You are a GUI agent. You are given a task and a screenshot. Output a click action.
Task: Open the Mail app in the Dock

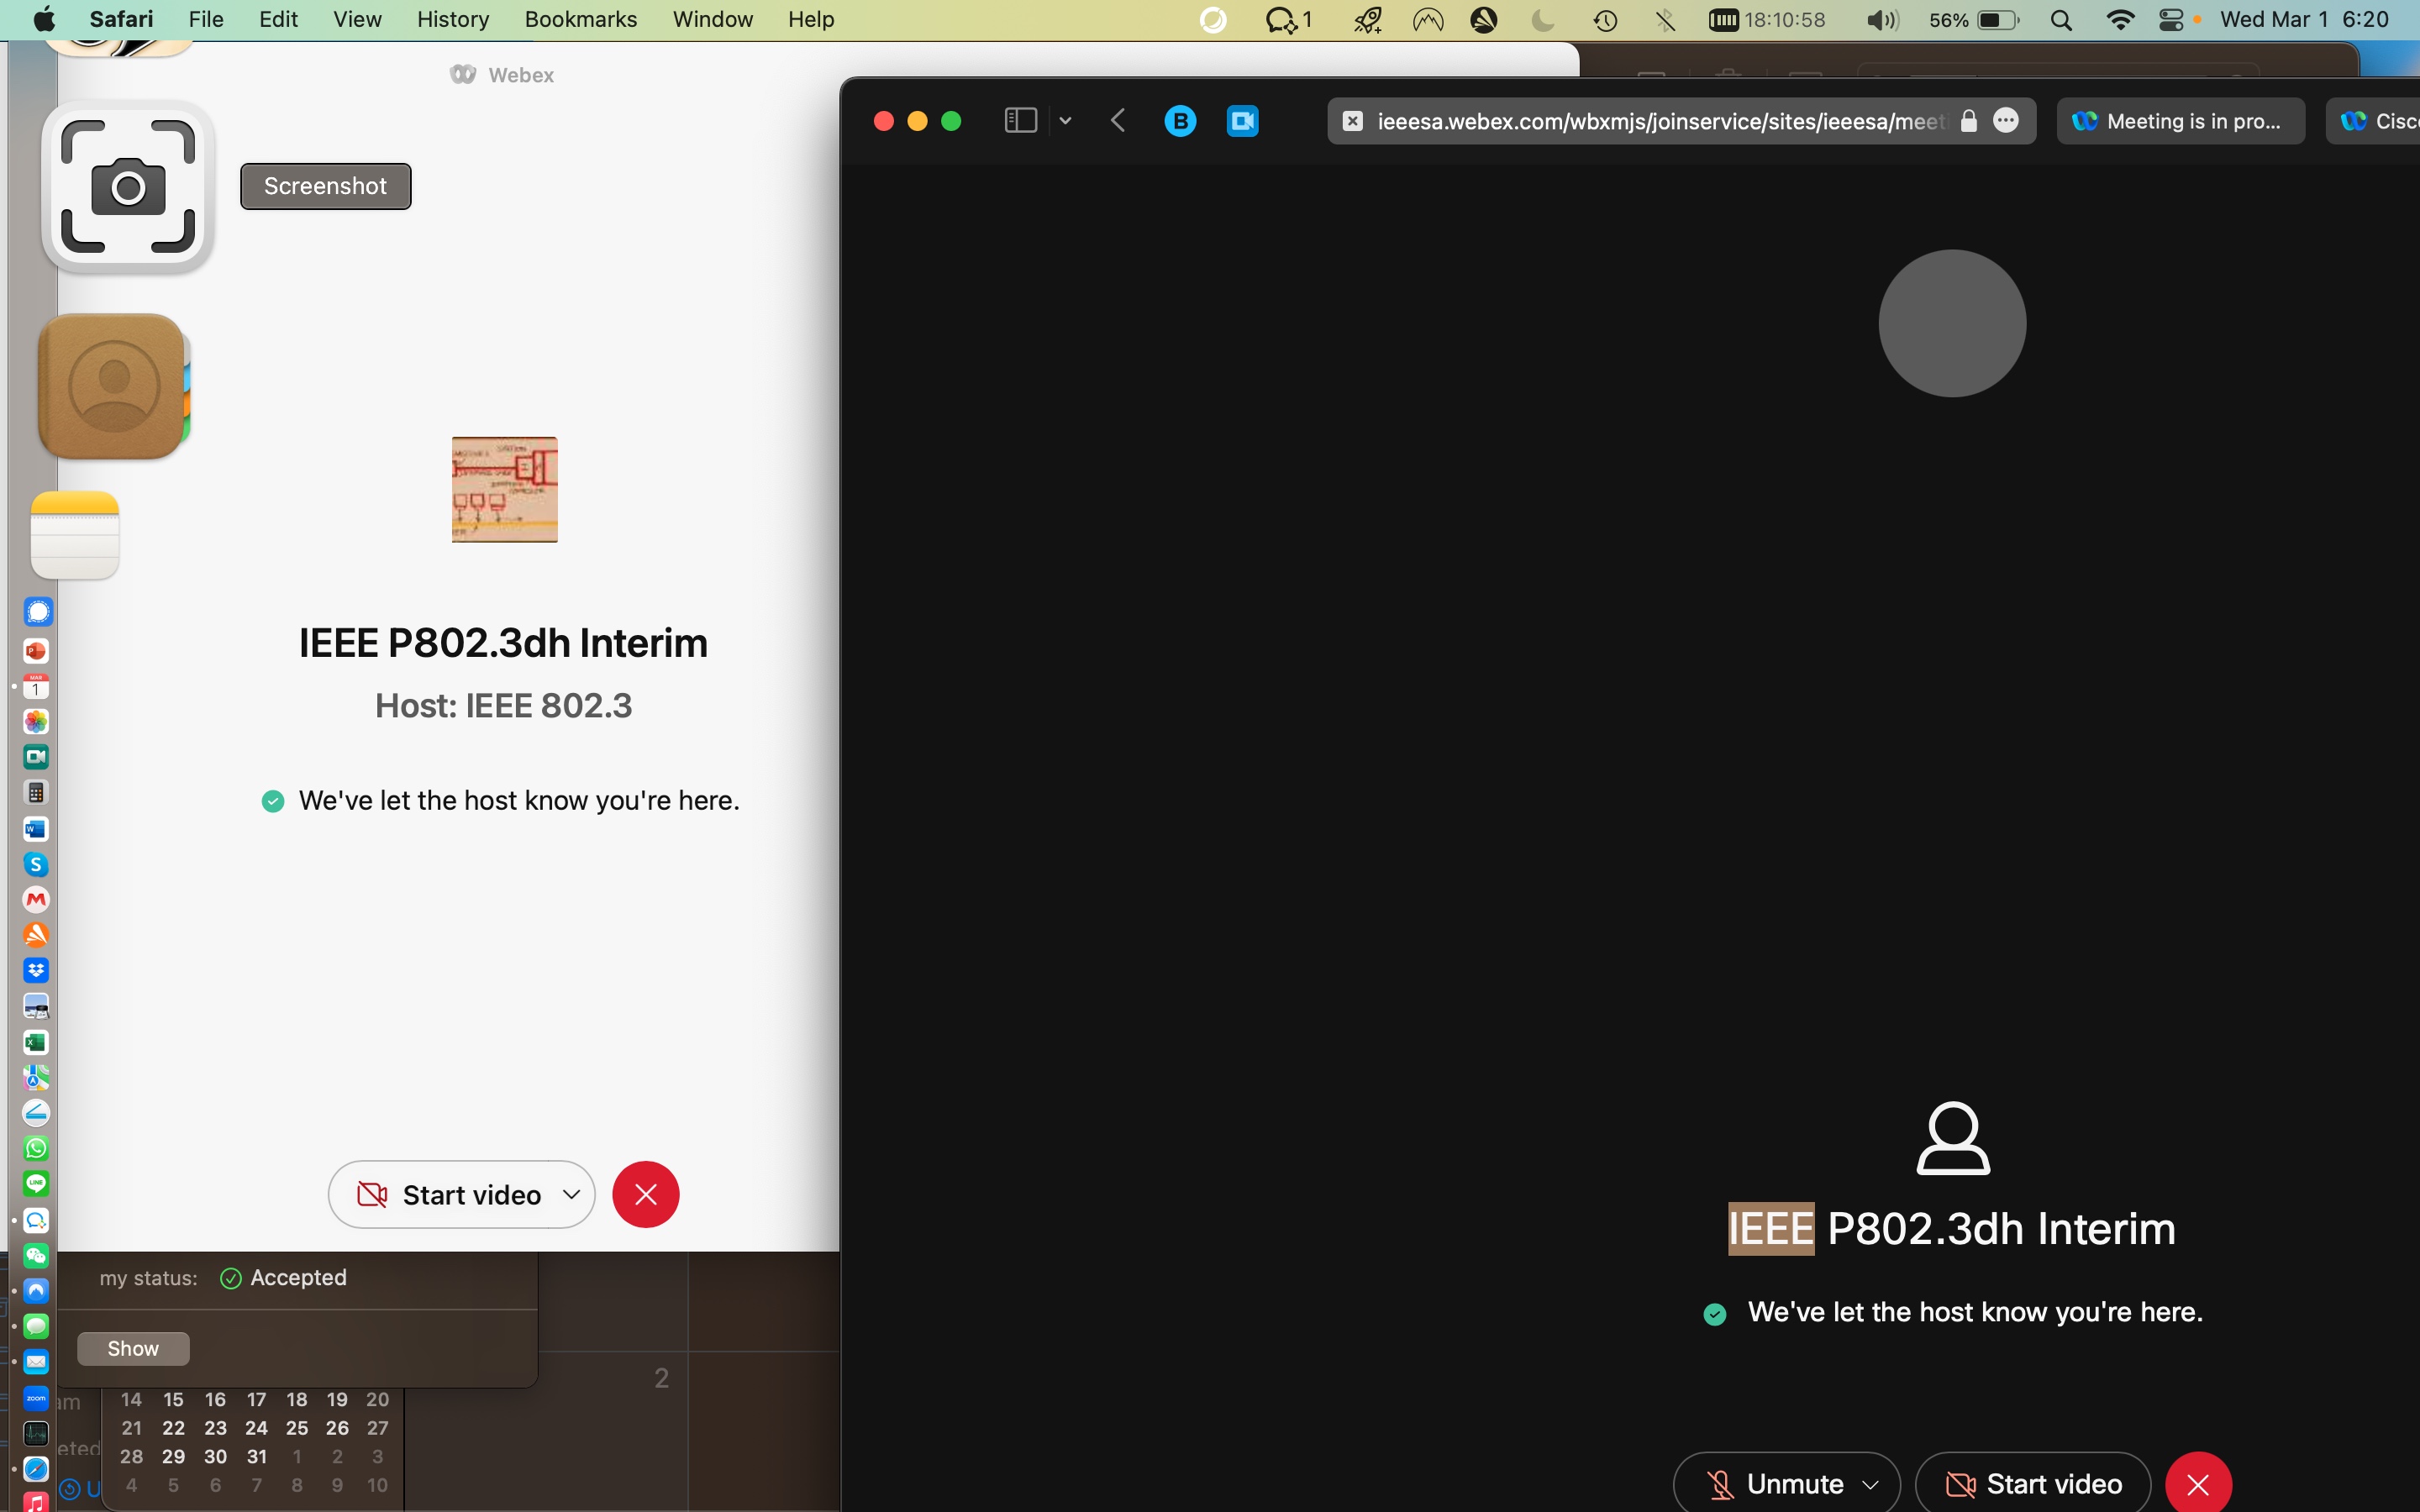(36, 1361)
